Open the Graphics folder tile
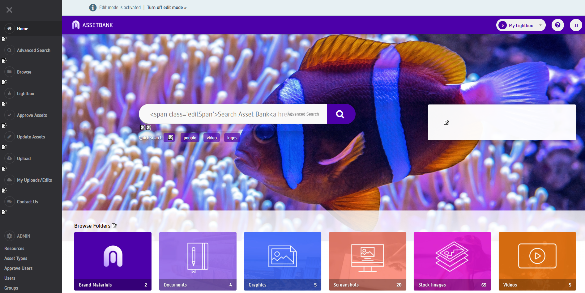The image size is (585, 293). (283, 261)
